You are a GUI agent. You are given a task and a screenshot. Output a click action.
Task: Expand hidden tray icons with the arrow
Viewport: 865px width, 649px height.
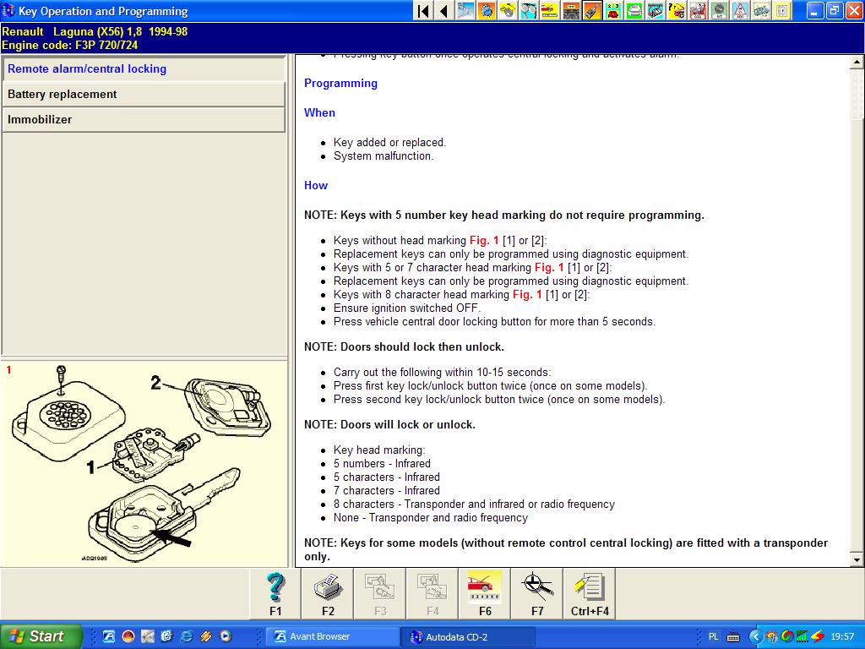click(x=756, y=637)
